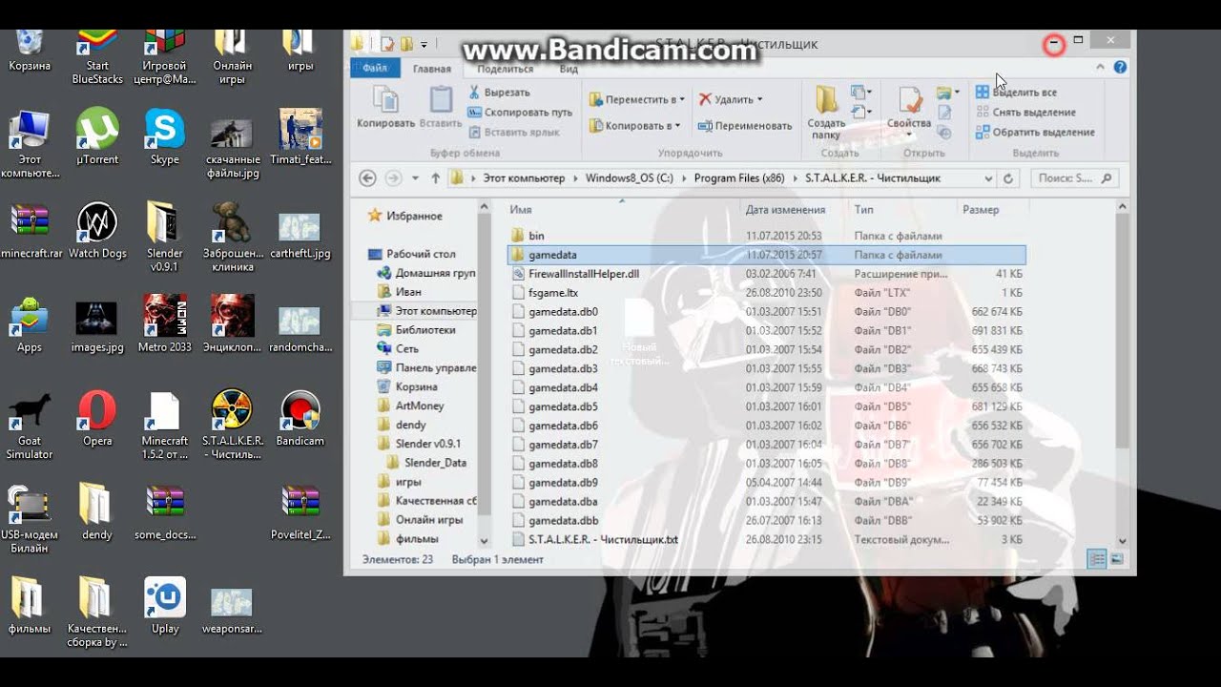Open the Копировать в dropdown

pyautogui.click(x=633, y=125)
